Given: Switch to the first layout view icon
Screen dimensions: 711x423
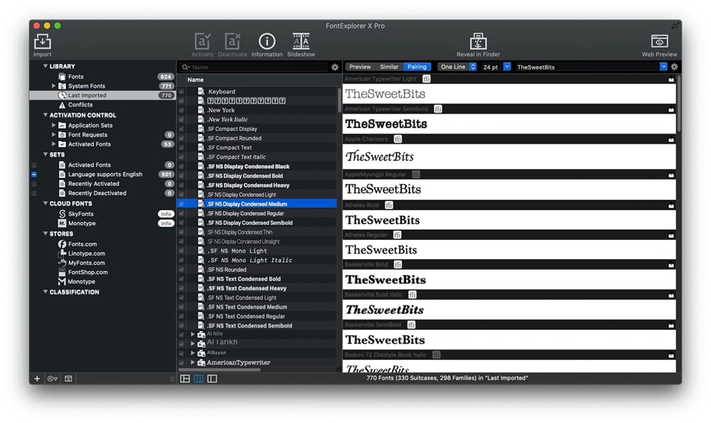Looking at the screenshot, I should coord(185,379).
